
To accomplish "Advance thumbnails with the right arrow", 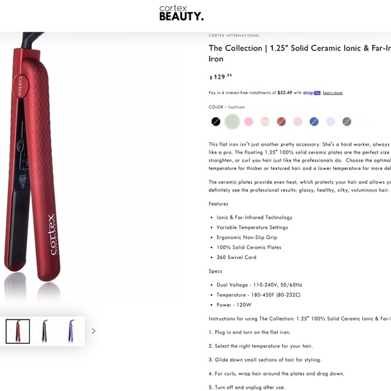I will (94, 331).
